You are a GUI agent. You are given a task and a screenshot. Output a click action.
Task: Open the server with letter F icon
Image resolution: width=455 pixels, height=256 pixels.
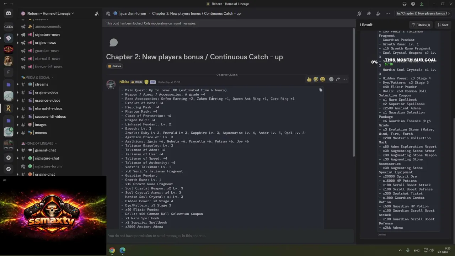[9, 72]
